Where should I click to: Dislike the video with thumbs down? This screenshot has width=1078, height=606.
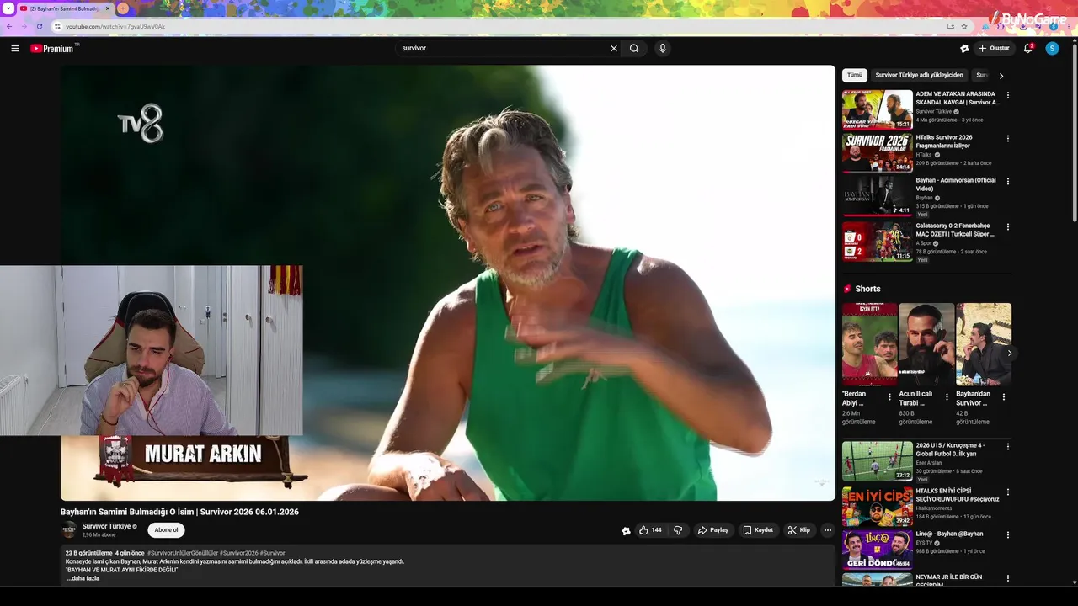click(678, 530)
